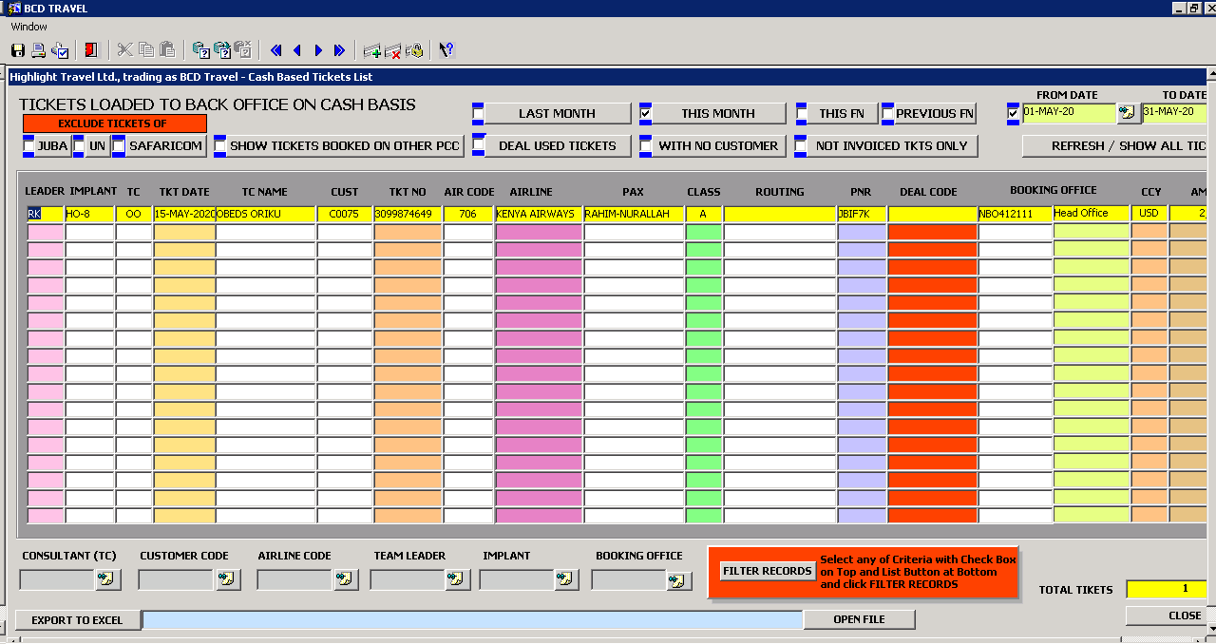Tick the DEAL USED TICKETS checkbox
Image resolution: width=1216 pixels, height=644 pixels.
point(479,145)
